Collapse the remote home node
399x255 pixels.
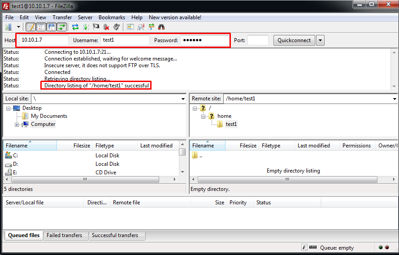pos(203,117)
